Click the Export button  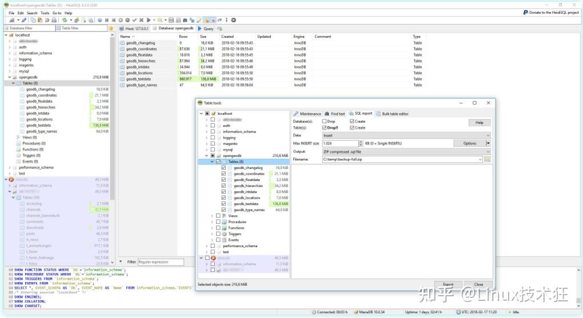click(448, 284)
